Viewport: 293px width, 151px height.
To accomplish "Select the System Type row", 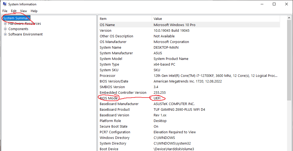I will point(189,64).
